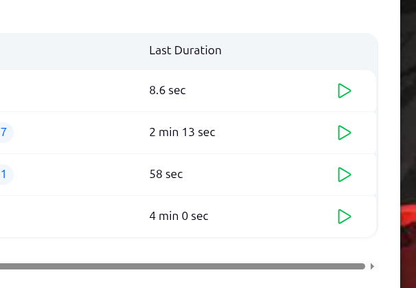Image resolution: width=416 pixels, height=288 pixels.
Task: Open the blue "1" count badge
Action: tap(4, 175)
